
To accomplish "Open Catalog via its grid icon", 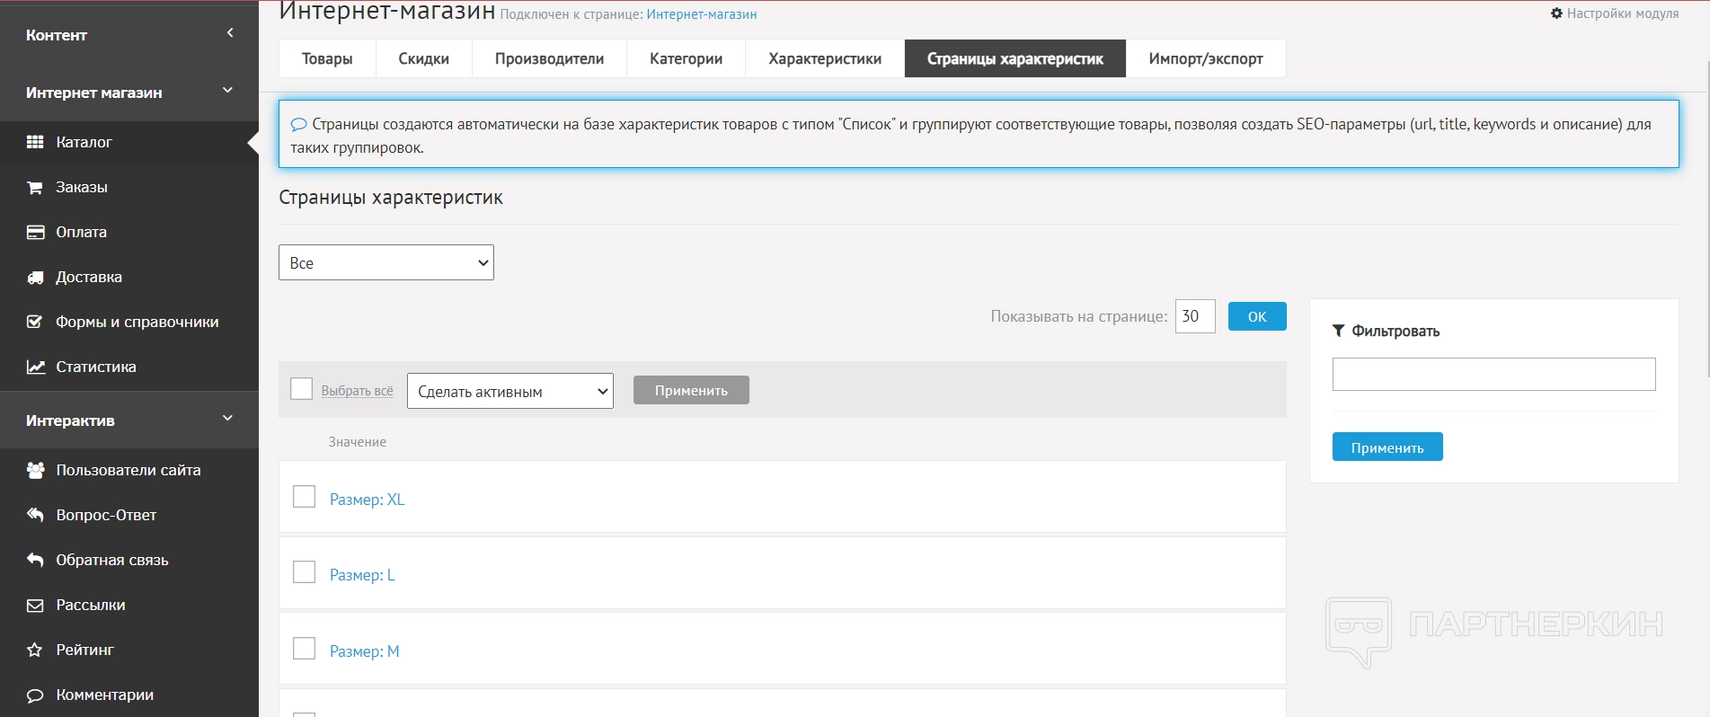I will pos(35,142).
